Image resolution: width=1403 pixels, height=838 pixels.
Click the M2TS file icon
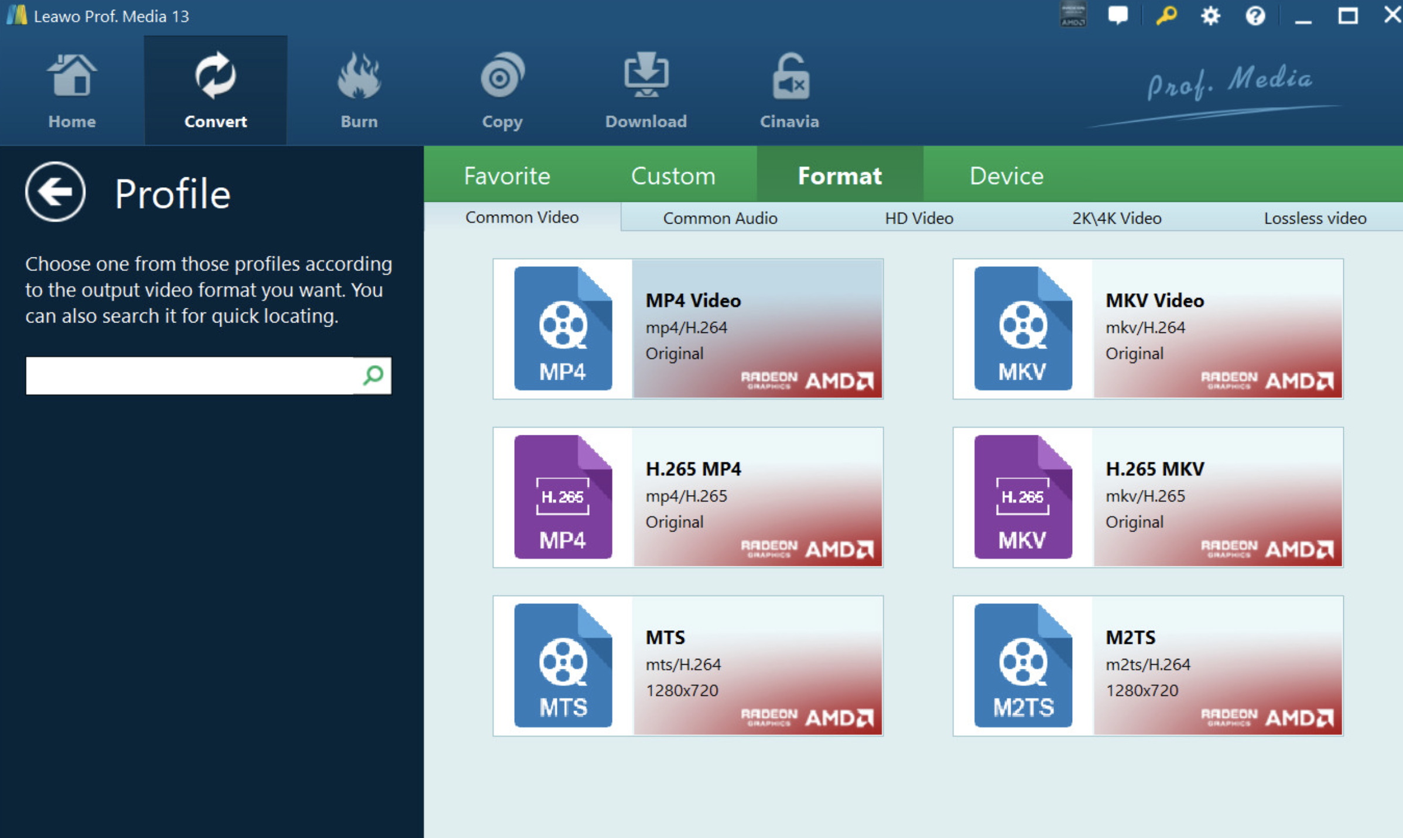pos(1023,665)
